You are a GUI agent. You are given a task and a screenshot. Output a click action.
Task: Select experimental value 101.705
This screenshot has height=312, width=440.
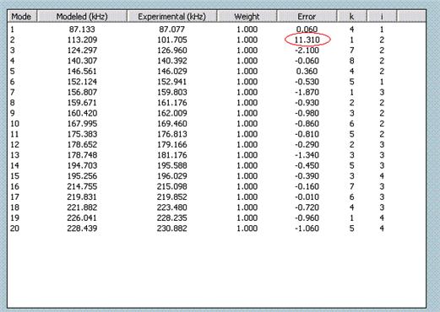(171, 40)
